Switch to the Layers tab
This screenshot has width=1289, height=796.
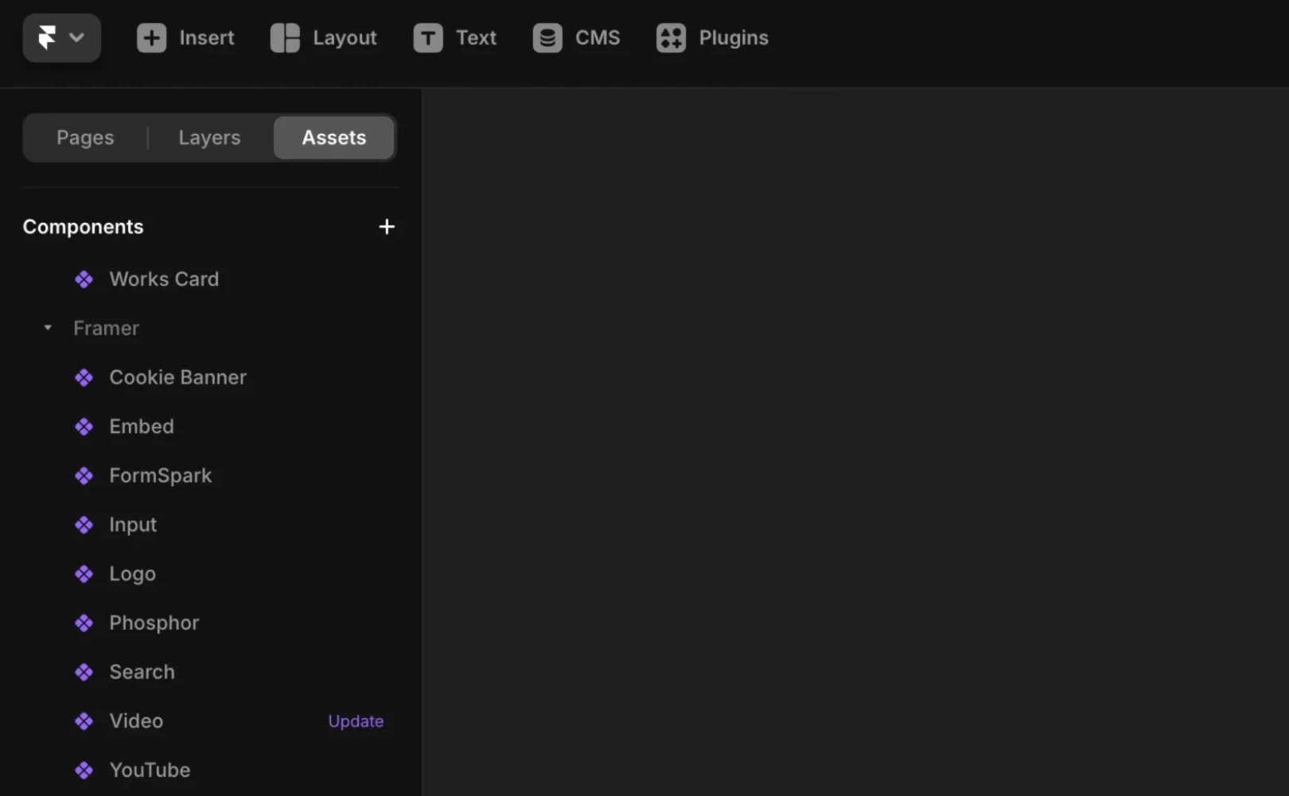click(209, 138)
